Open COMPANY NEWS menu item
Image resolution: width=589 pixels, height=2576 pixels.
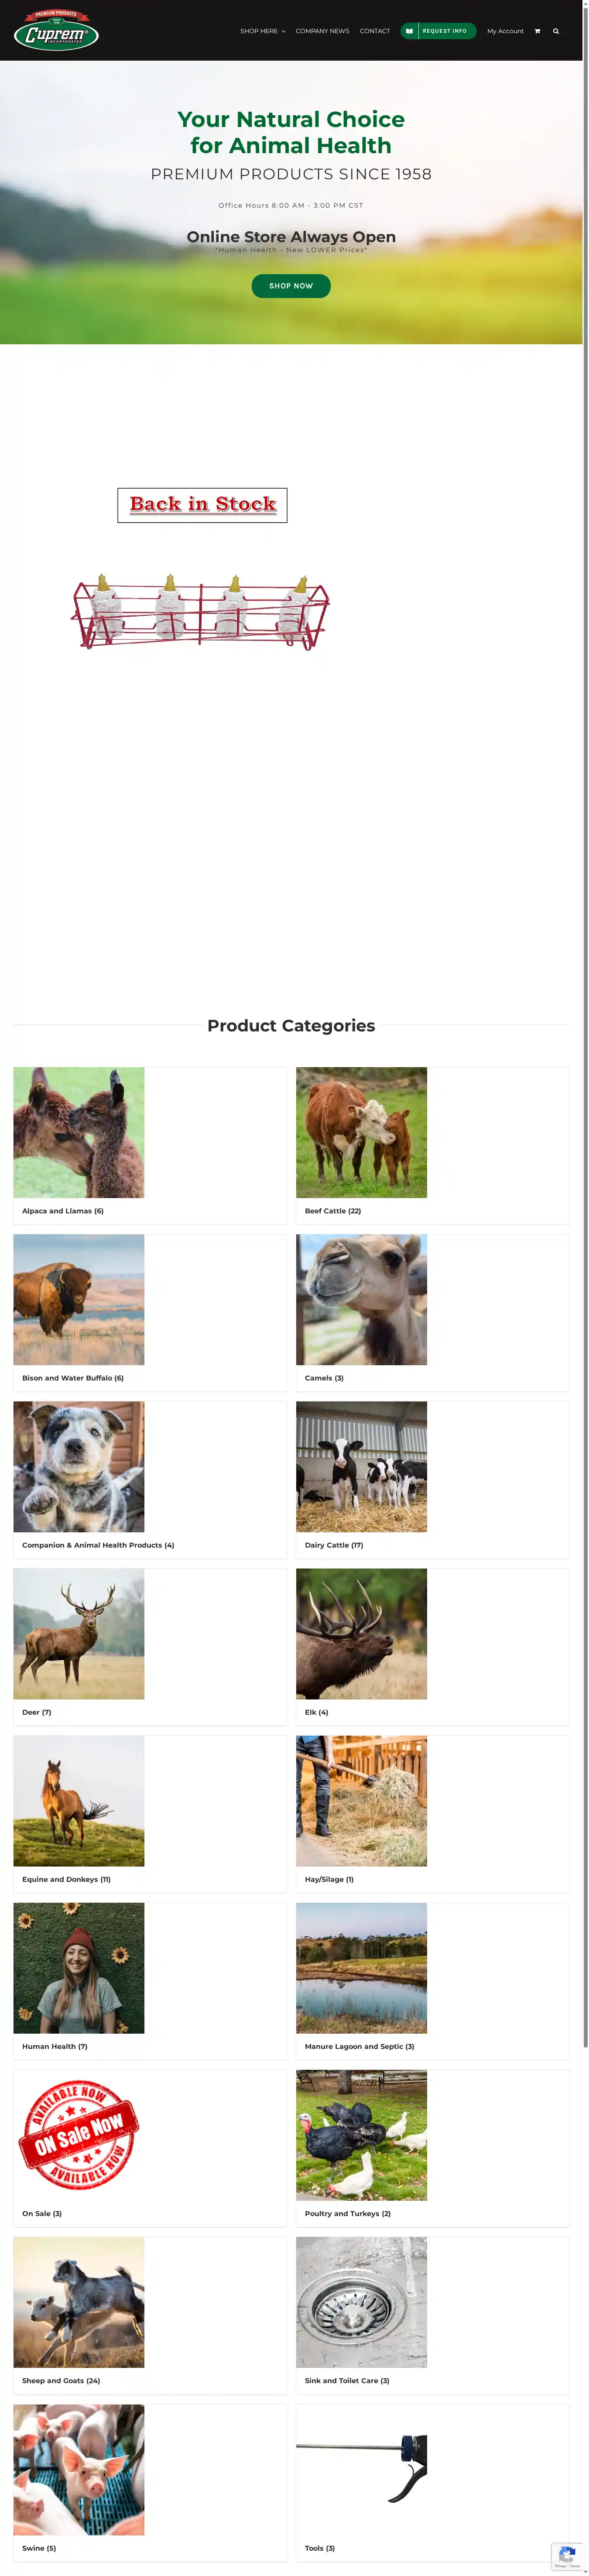[x=322, y=31]
